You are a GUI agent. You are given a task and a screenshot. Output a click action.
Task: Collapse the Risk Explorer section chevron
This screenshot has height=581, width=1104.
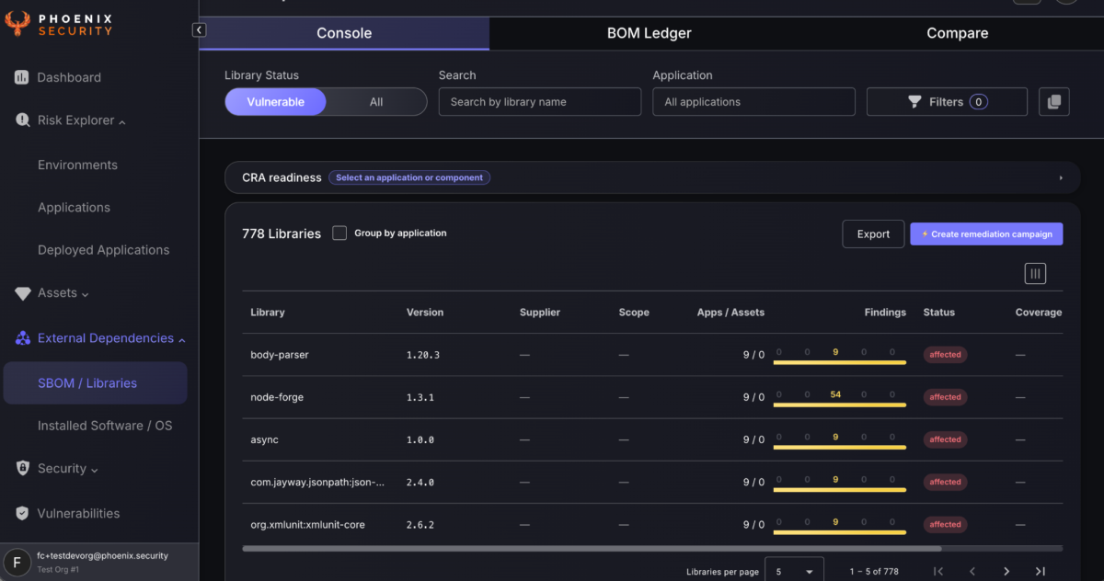pos(122,121)
